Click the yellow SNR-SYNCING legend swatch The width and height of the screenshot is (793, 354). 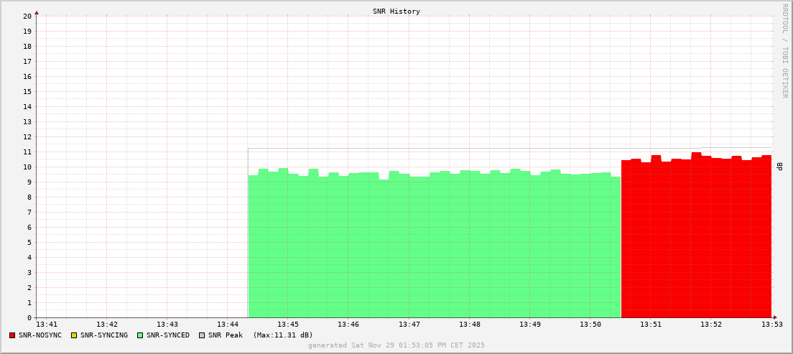[x=73, y=335]
